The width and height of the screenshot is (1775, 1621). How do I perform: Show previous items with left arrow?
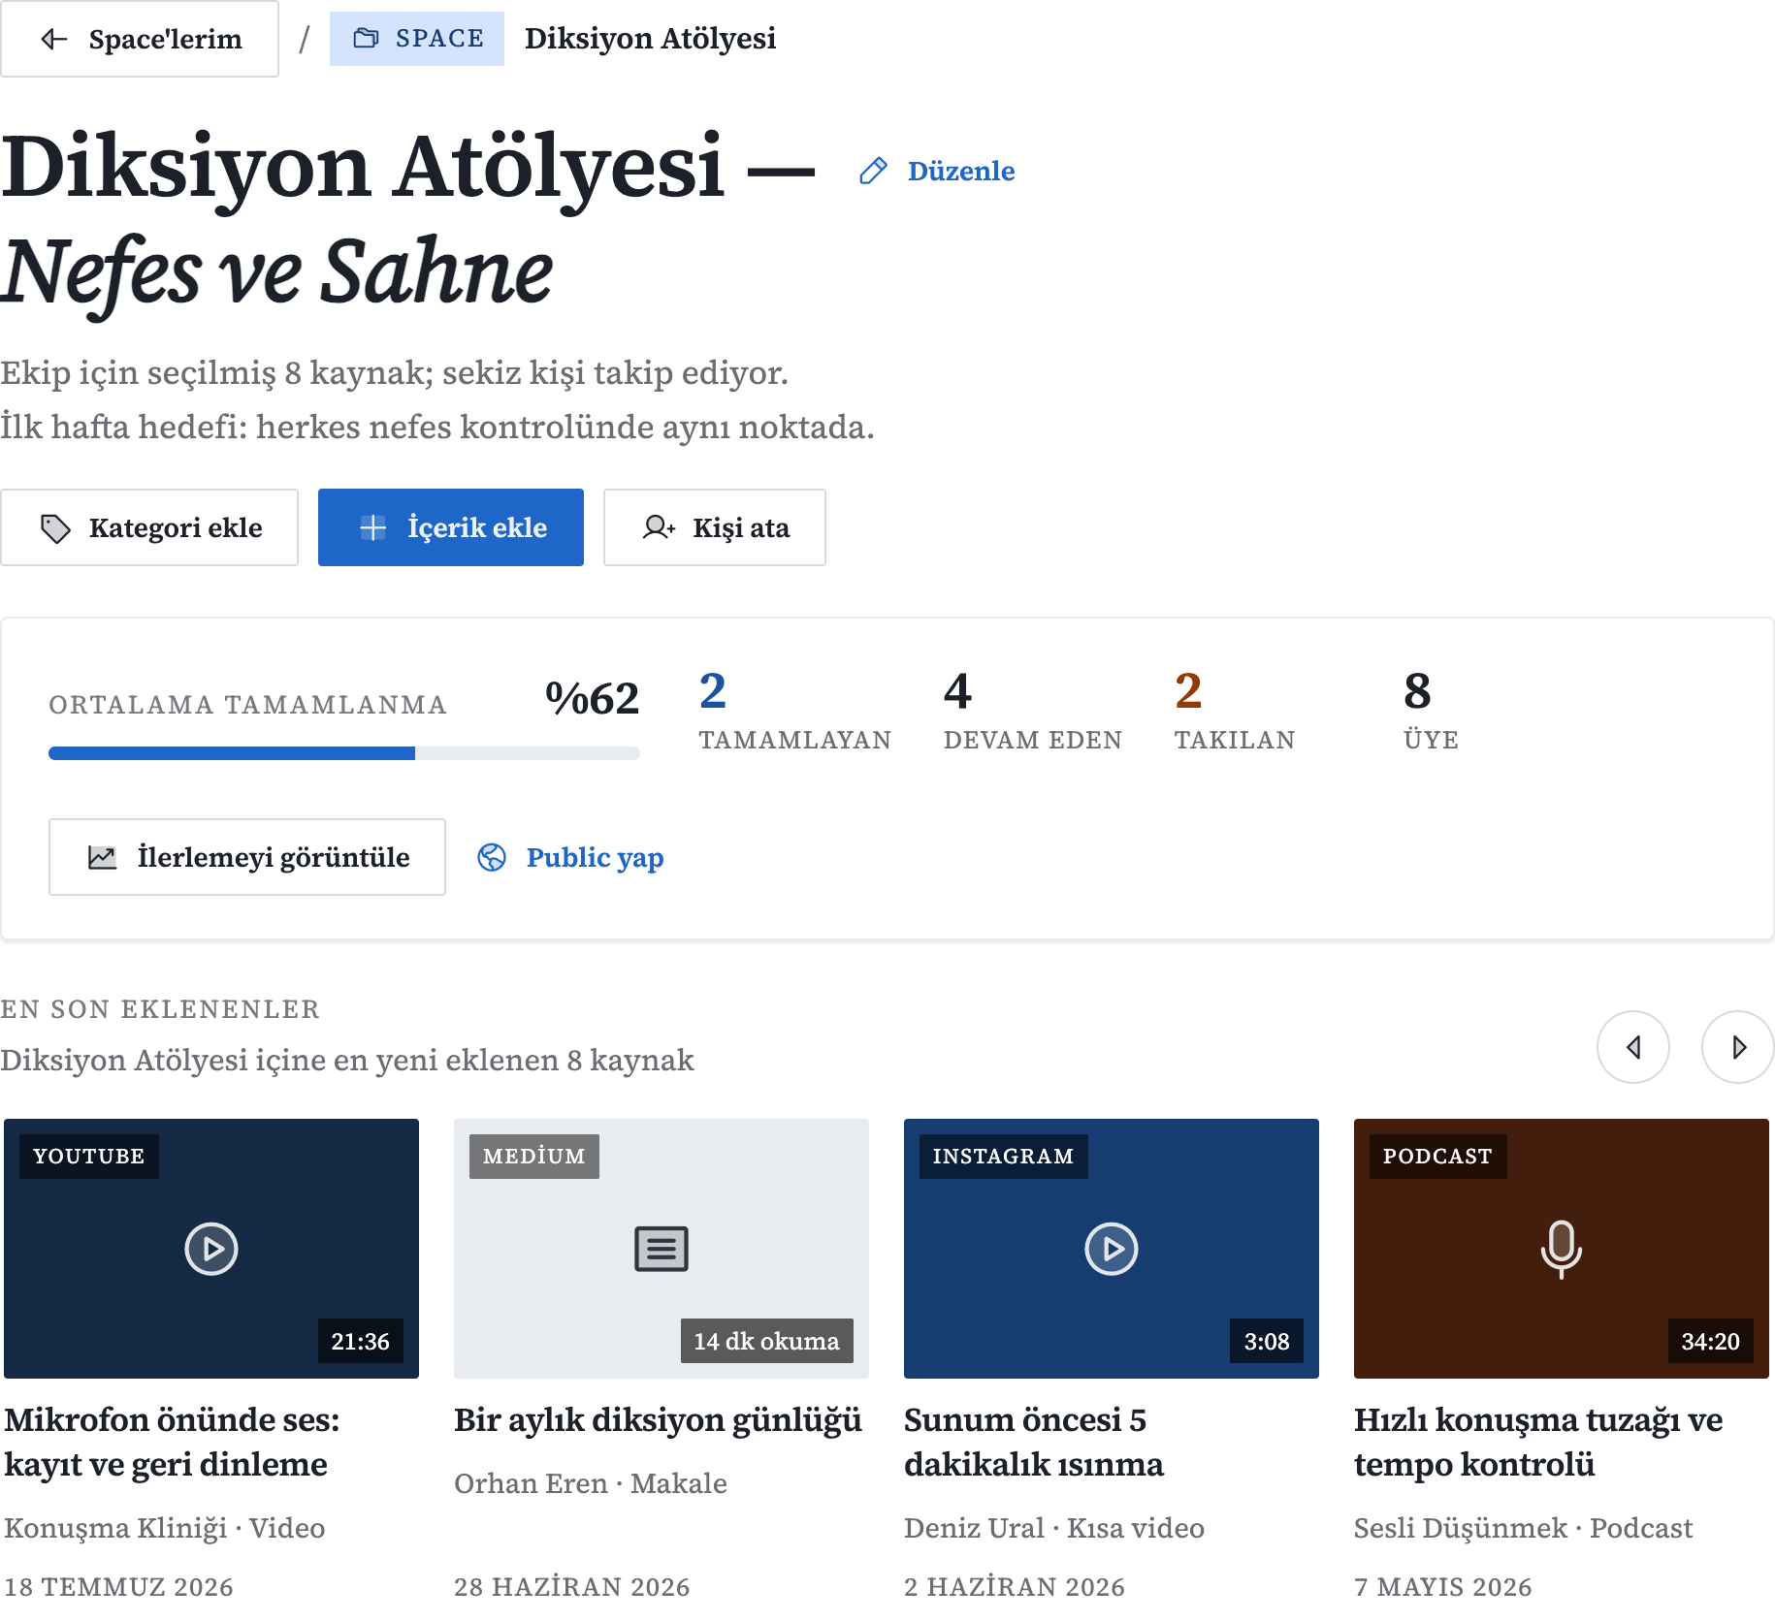1633,1047
